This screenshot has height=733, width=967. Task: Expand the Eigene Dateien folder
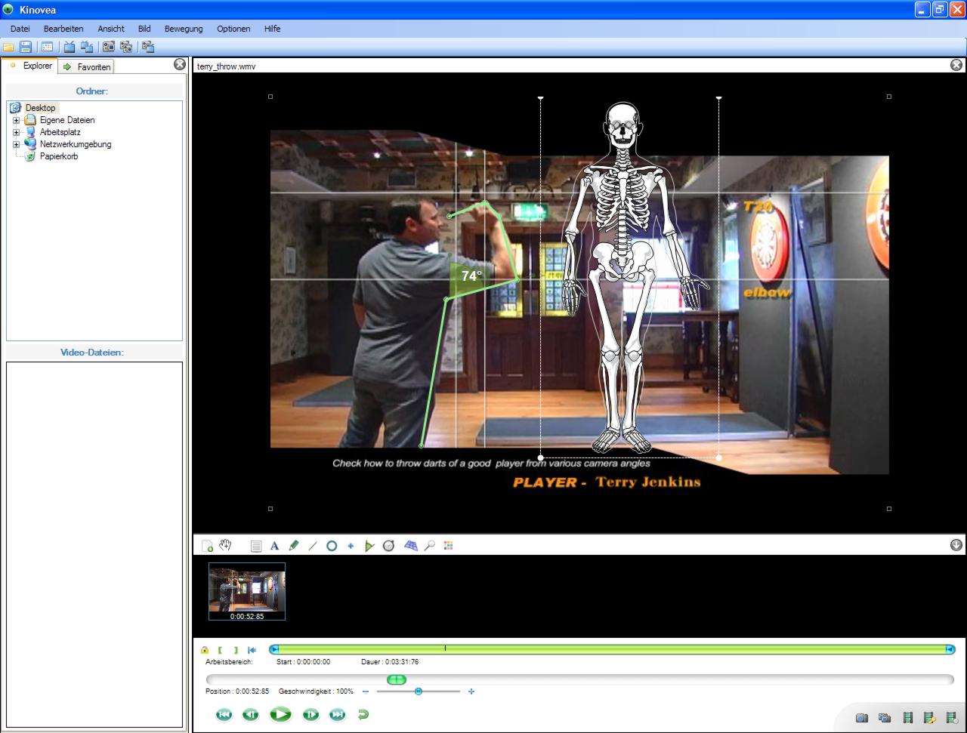16,120
